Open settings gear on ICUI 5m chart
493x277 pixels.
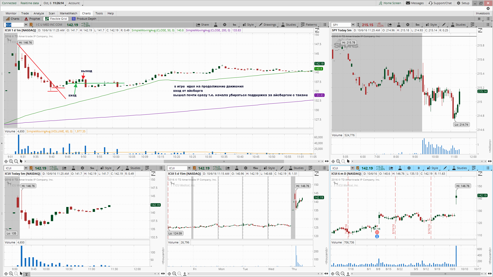coord(82,168)
